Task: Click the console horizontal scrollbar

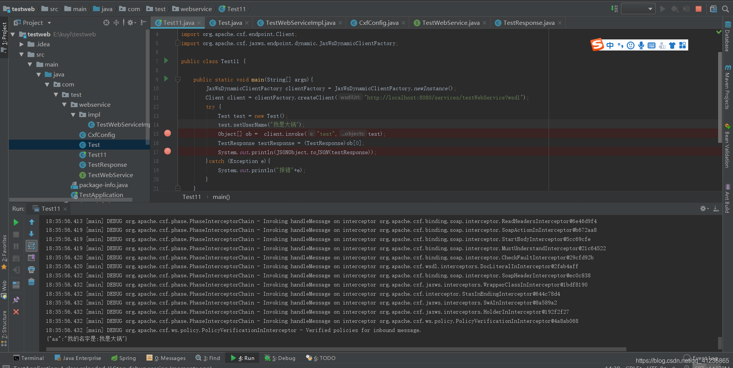Action: pyautogui.click(x=336, y=349)
